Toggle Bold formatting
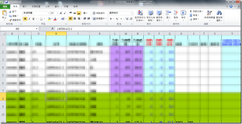The image size is (242, 124). (25, 19)
